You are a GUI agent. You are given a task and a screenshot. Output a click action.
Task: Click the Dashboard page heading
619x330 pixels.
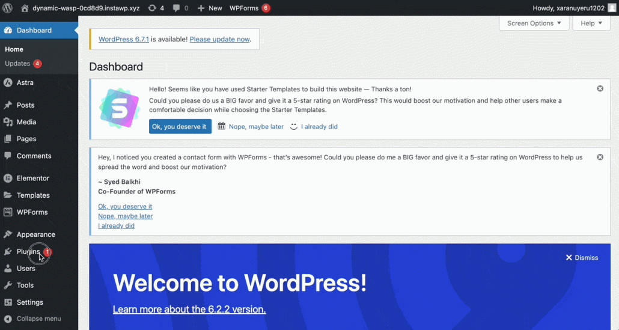coord(116,67)
